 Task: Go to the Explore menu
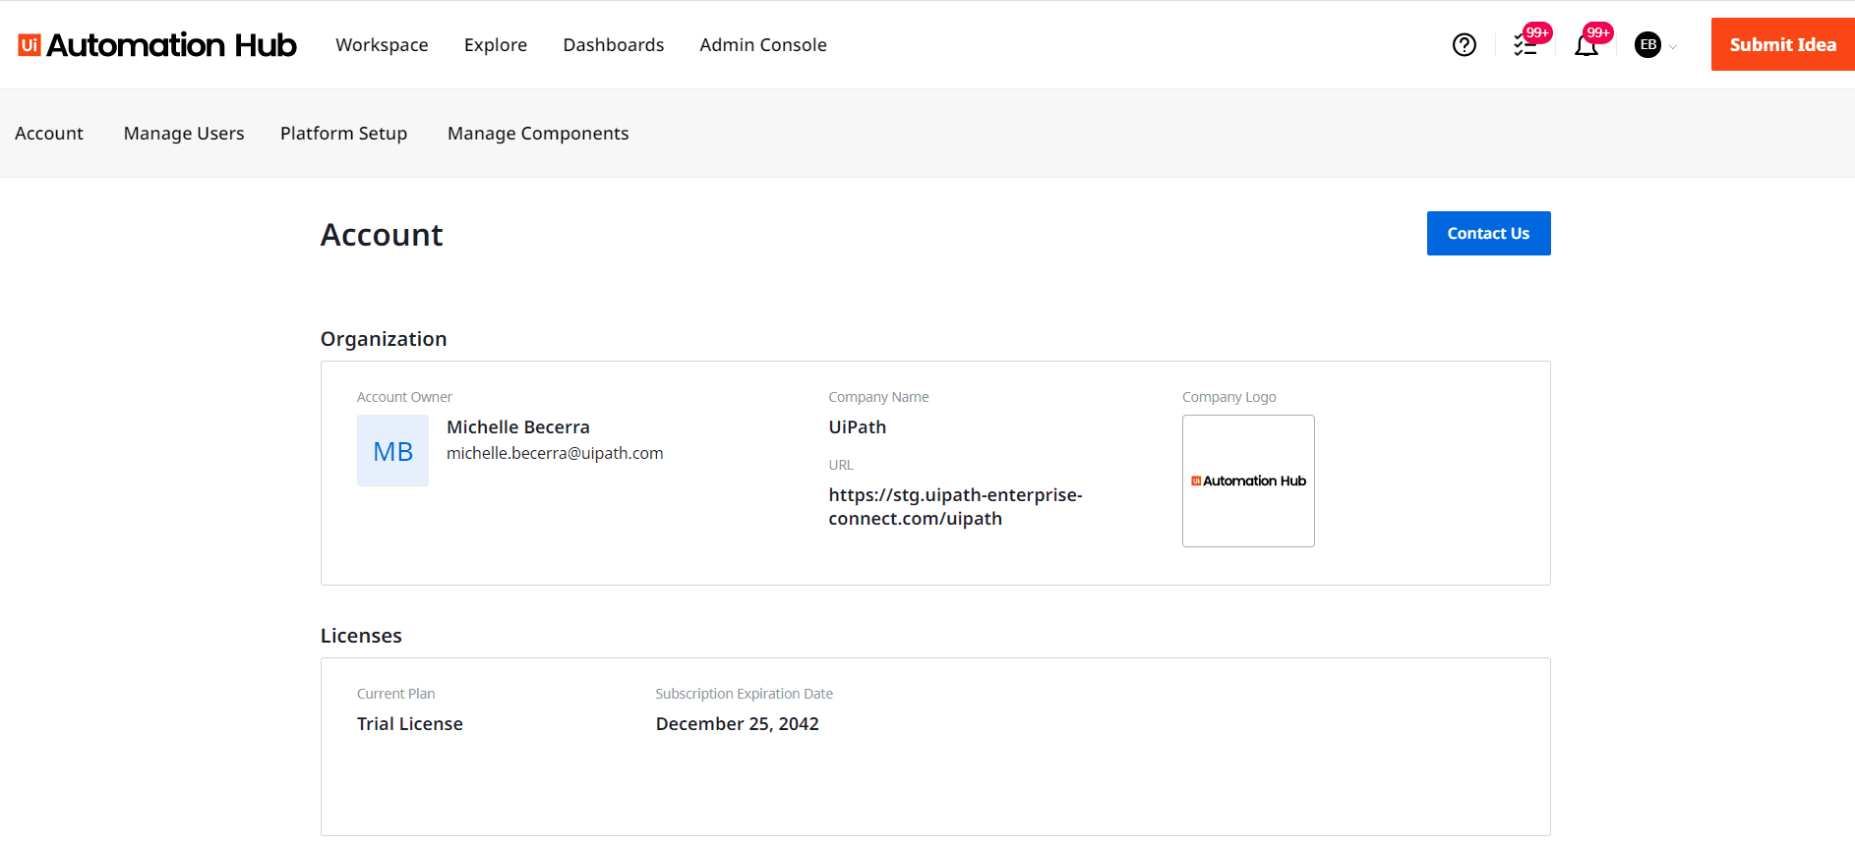click(x=496, y=45)
